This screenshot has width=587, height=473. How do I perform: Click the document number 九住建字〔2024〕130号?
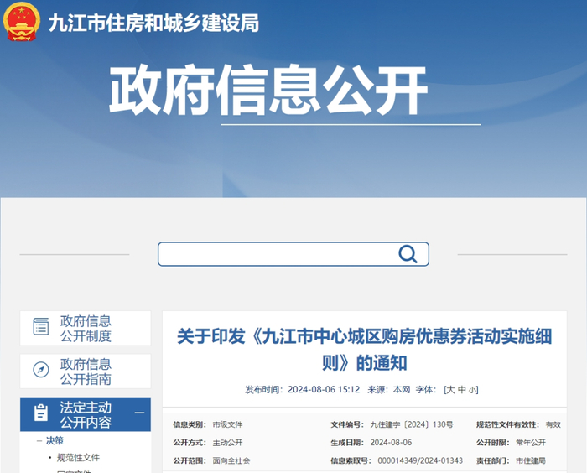tap(412, 424)
